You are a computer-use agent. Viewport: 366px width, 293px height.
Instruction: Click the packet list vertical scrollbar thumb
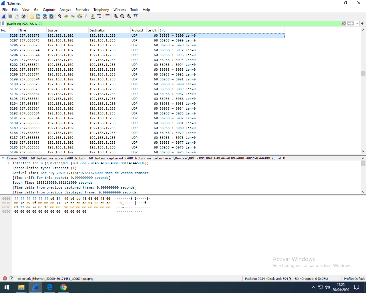[x=363, y=74]
